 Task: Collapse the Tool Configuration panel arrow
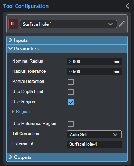[x=127, y=6]
